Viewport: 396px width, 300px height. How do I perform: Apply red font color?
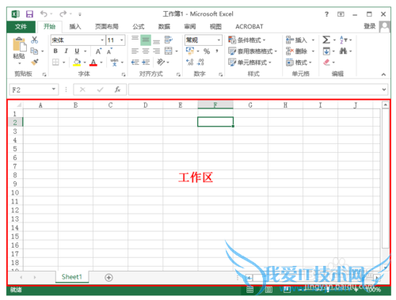[93, 63]
